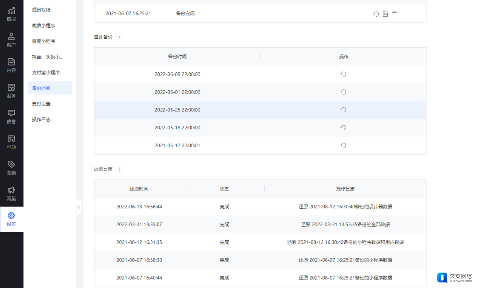Restore auto backup from 2021-05-12 22:00:01
This screenshot has height=288, width=479.
pos(343,145)
